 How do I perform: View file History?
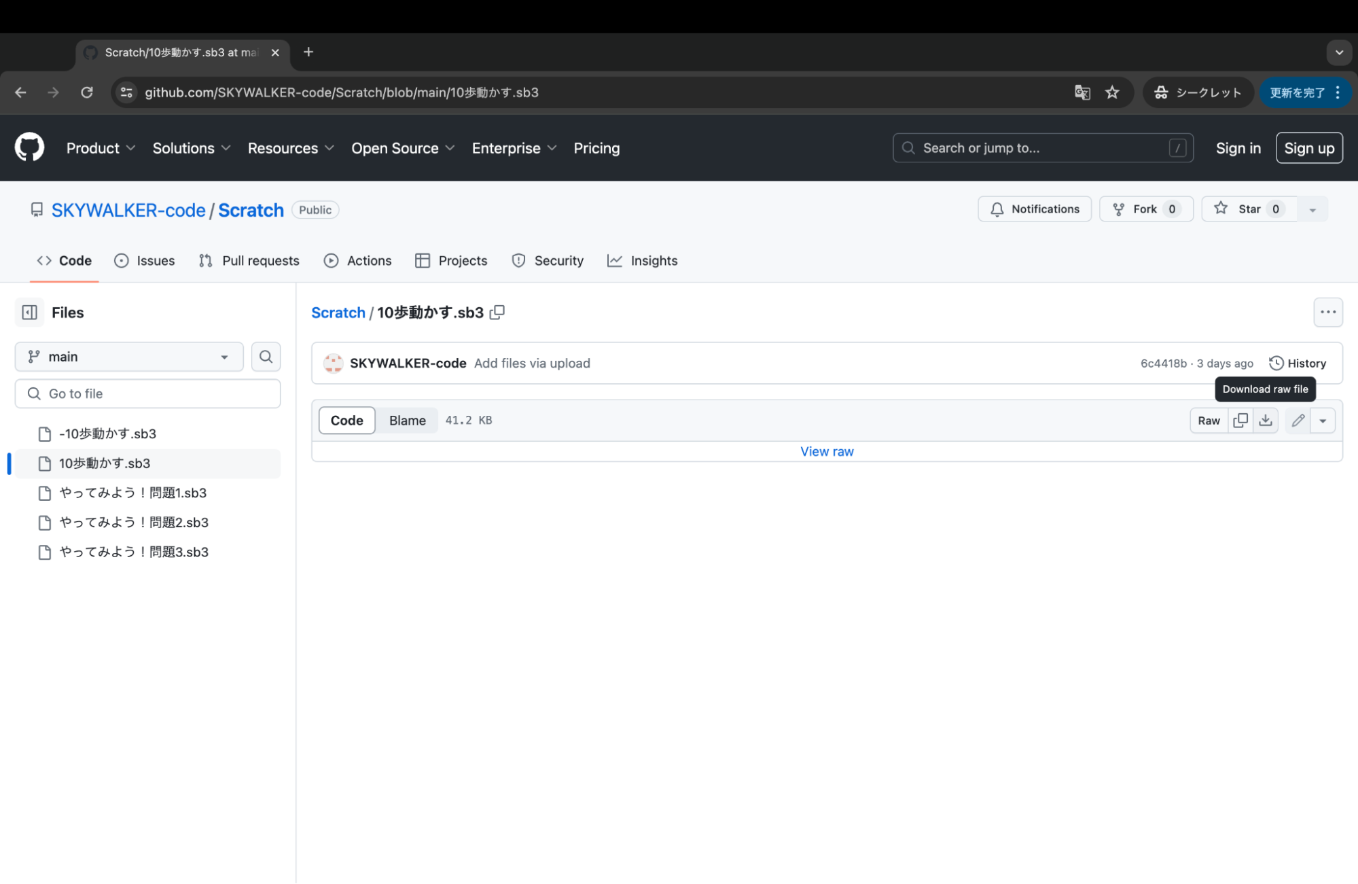point(1298,363)
